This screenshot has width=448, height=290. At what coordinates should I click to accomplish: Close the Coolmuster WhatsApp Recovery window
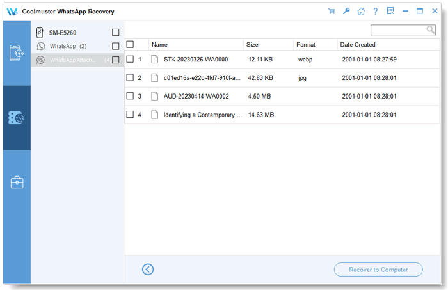(435, 11)
